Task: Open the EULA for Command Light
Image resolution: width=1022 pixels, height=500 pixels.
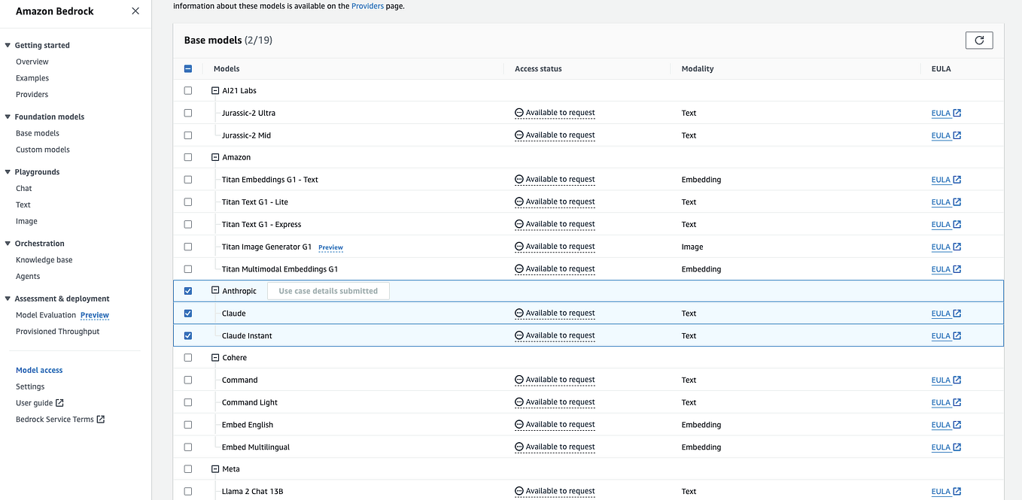Action: (x=941, y=402)
